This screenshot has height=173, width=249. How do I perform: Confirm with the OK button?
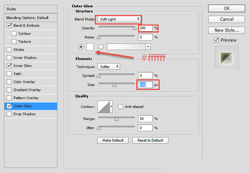[x=227, y=9]
